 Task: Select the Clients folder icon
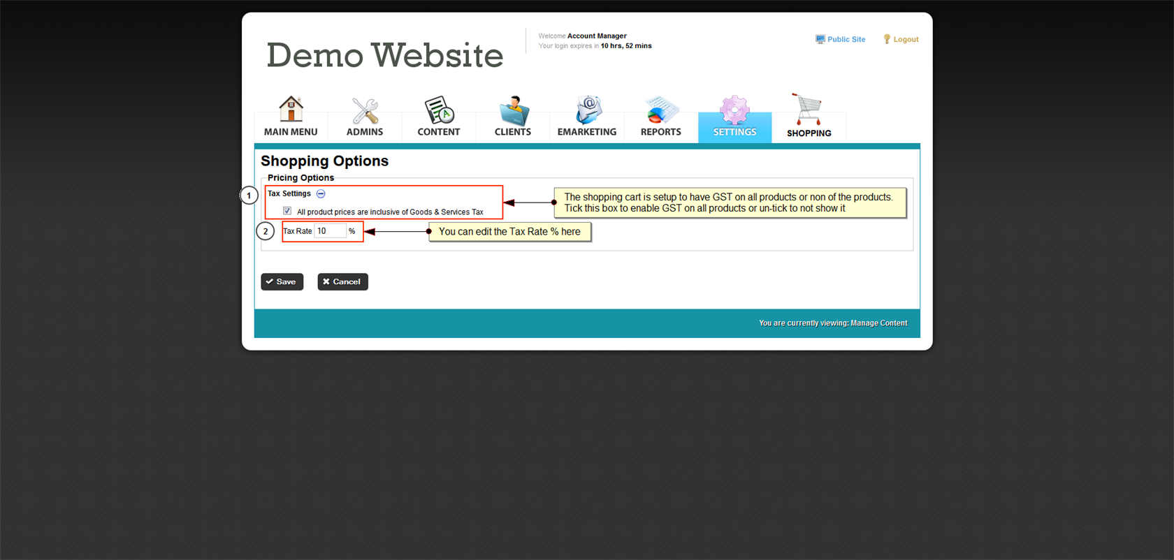(513, 110)
